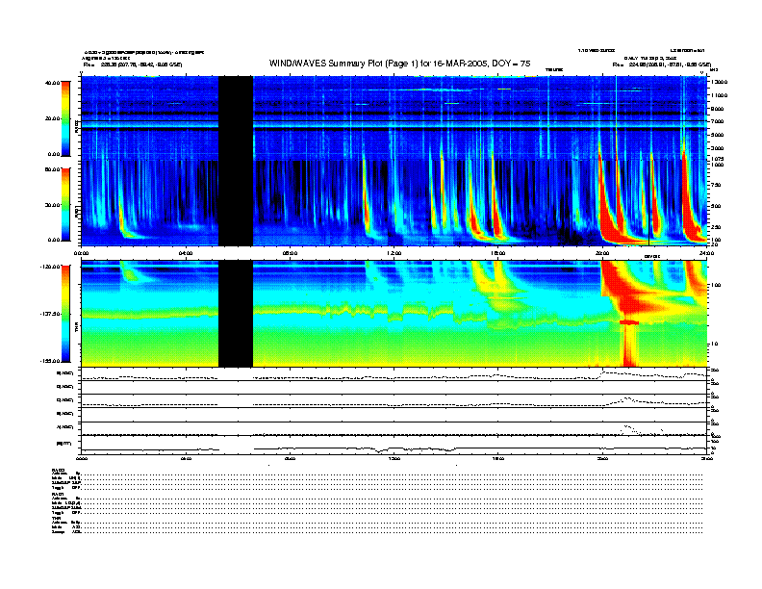Click the 7000 frequency tick label
The image size is (762, 589).
coord(718,121)
